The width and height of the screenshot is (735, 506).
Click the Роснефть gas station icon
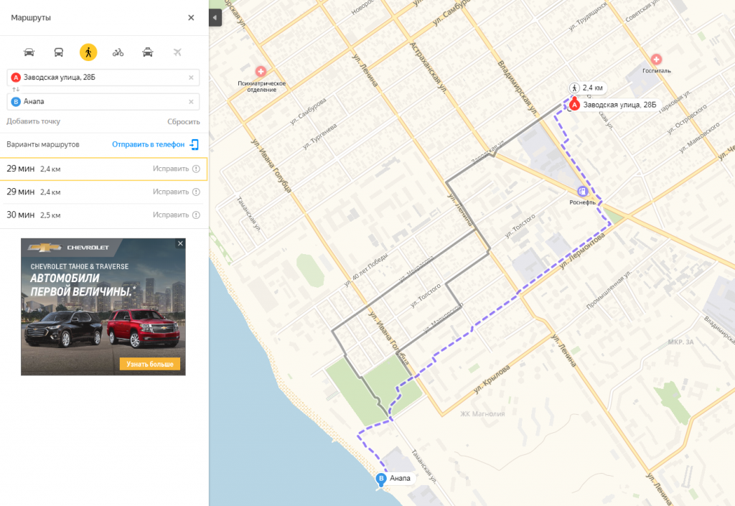[x=582, y=191]
